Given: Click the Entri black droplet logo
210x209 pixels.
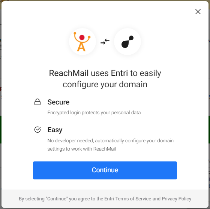Looking at the screenshot, I should point(127,42).
